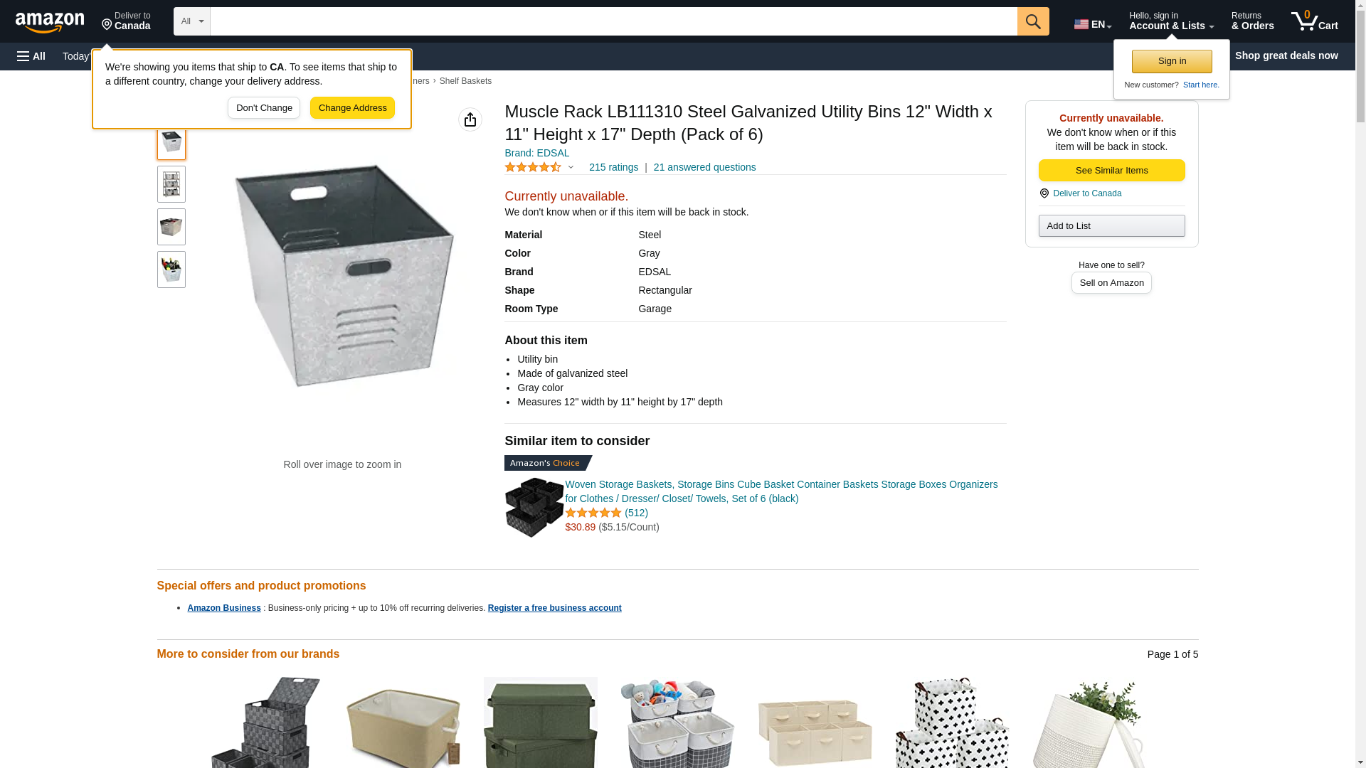
Task: Open Account & Lists menu
Action: coord(1171,21)
